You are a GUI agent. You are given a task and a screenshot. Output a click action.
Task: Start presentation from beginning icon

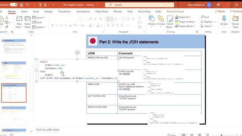point(40,5)
